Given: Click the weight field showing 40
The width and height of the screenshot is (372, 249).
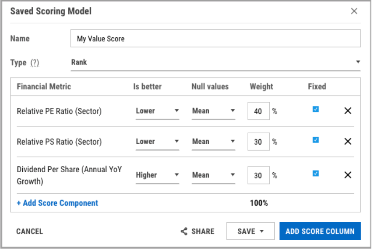Looking at the screenshot, I should pos(258,111).
